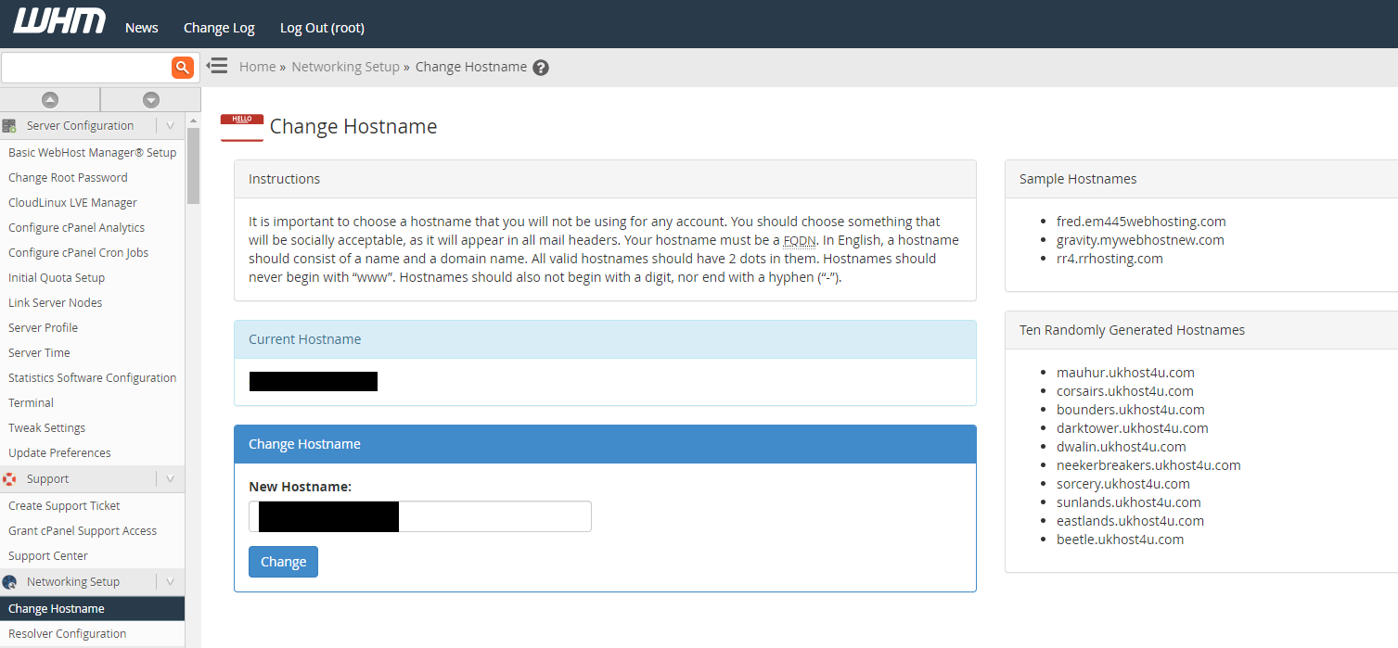Image resolution: width=1398 pixels, height=648 pixels.
Task: Open the FQDN link in instructions
Action: coord(799,239)
